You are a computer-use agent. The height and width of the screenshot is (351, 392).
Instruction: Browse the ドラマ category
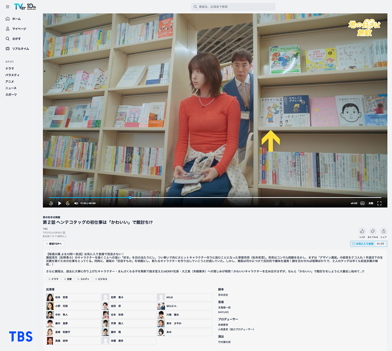tap(9, 69)
